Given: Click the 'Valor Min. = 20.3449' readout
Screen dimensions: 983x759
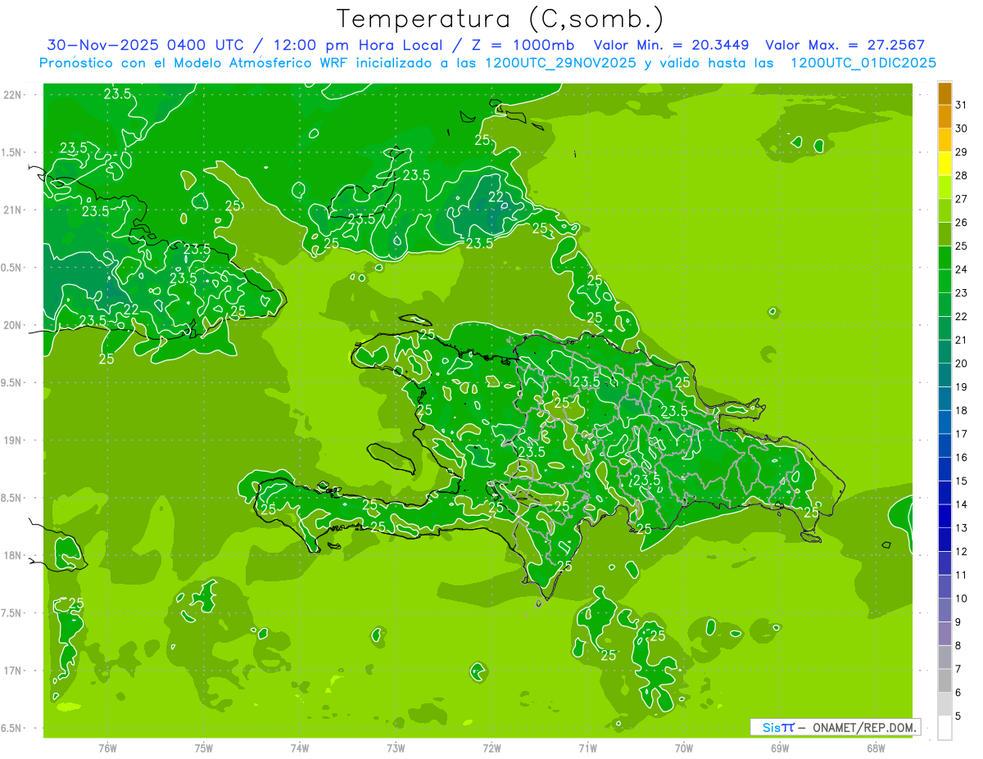Looking at the screenshot, I should click(x=671, y=45).
